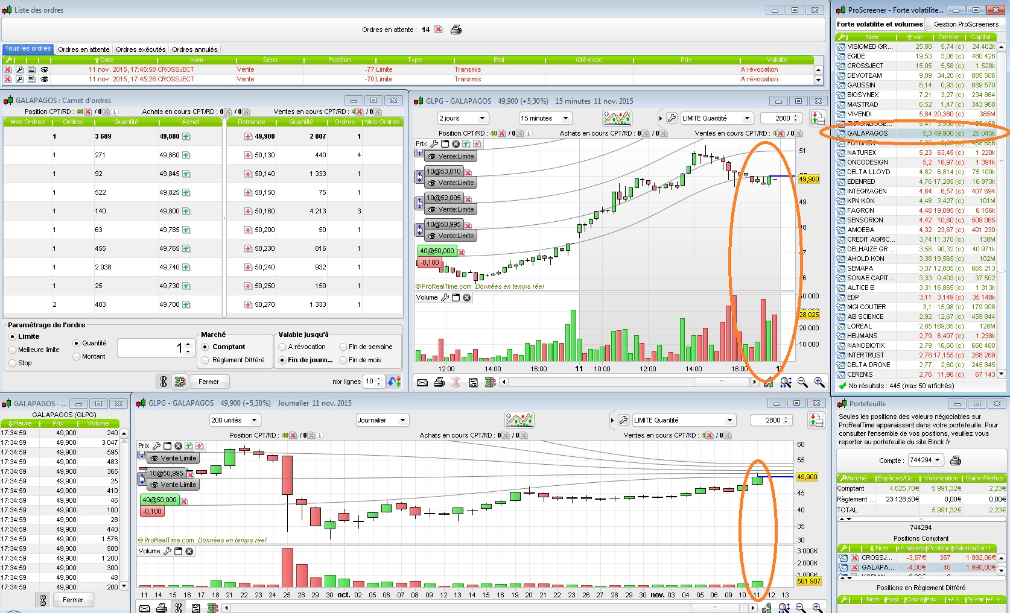Open indicators icon on the Journalier chart
Viewport: 1010px width, 613px height.
[x=519, y=420]
